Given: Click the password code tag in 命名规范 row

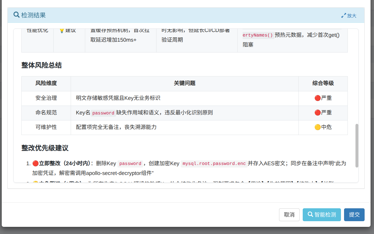Looking at the screenshot, I should [103, 113].
